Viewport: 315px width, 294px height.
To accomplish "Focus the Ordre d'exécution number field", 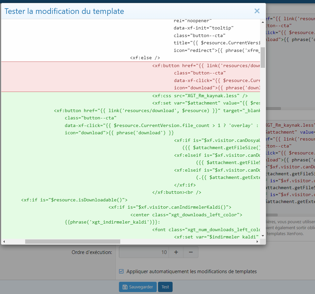I will tap(144, 252).
